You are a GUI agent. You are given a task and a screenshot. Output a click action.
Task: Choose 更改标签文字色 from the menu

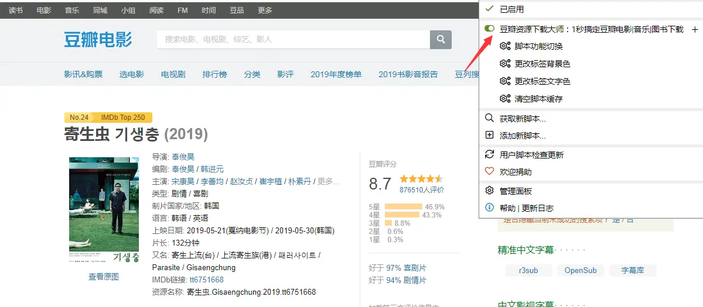click(x=542, y=81)
